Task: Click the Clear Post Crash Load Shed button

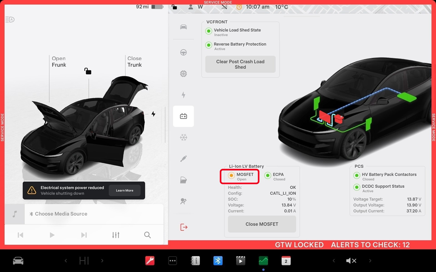Action: pyautogui.click(x=240, y=64)
